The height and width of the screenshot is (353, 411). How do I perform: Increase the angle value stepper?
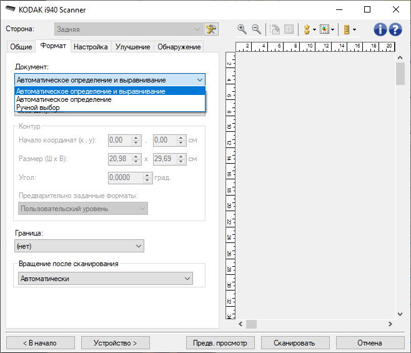[x=147, y=175]
